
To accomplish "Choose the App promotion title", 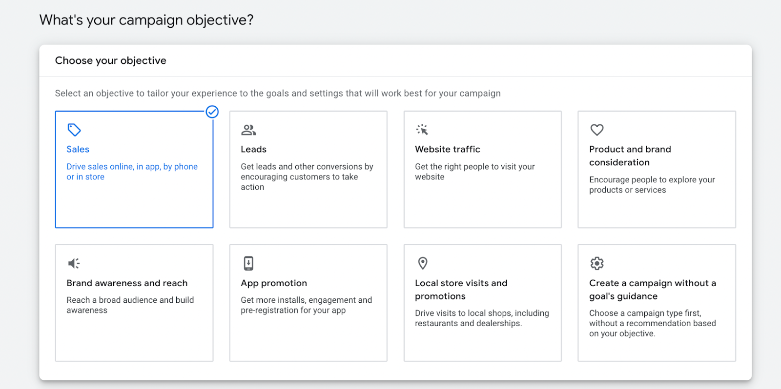I will click(274, 283).
